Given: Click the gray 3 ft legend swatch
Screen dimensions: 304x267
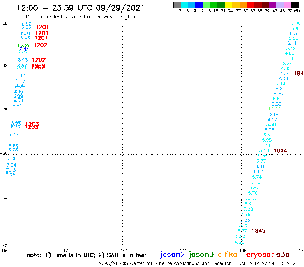Looking at the screenshot, I should 177,5.
